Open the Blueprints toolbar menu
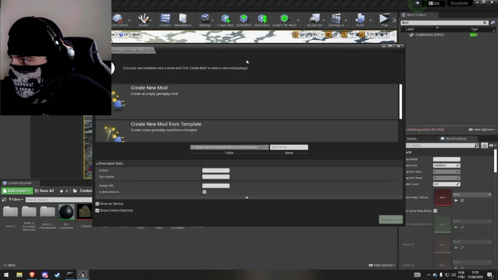 (314, 20)
